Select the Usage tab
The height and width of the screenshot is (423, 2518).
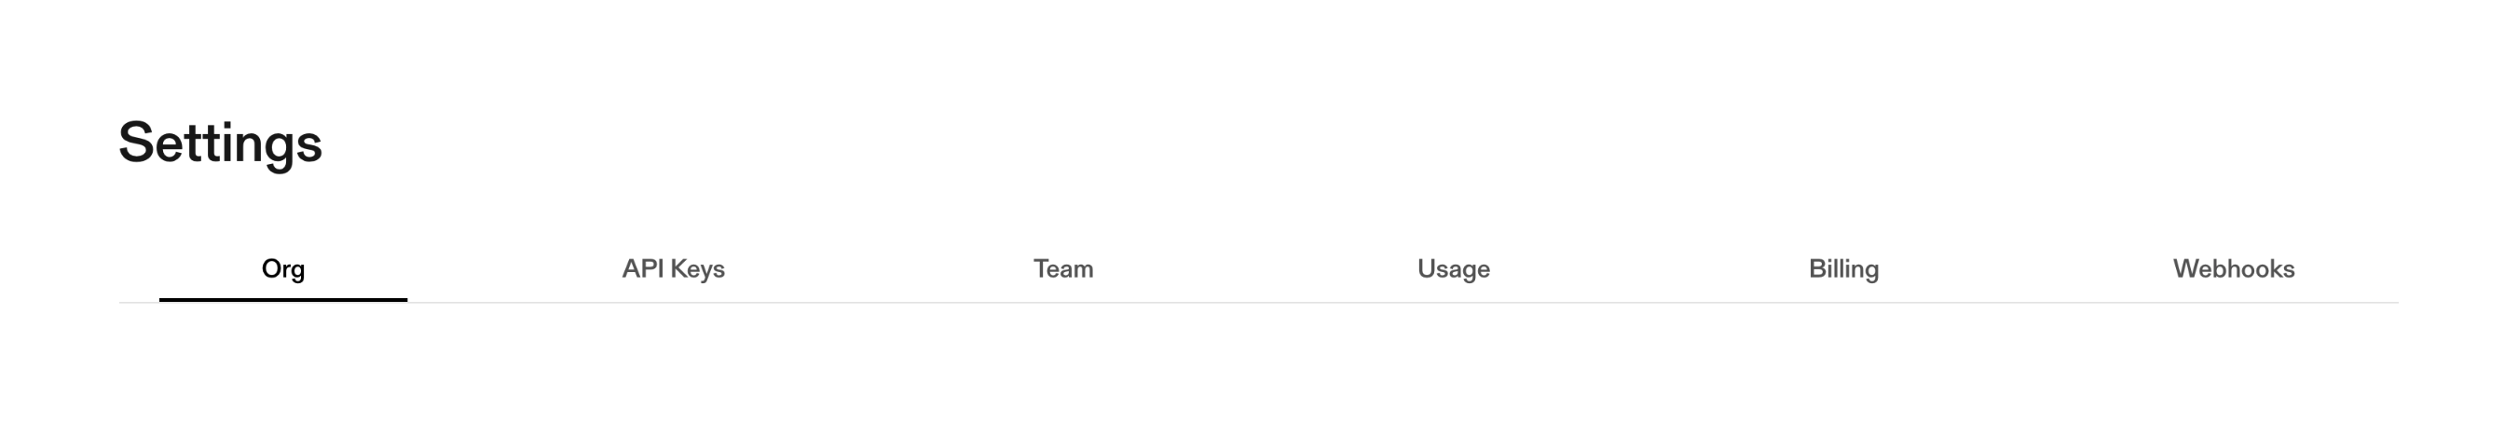(x=1453, y=268)
